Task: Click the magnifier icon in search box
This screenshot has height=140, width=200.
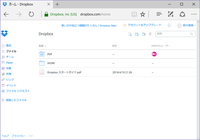Action: tap(191, 34)
